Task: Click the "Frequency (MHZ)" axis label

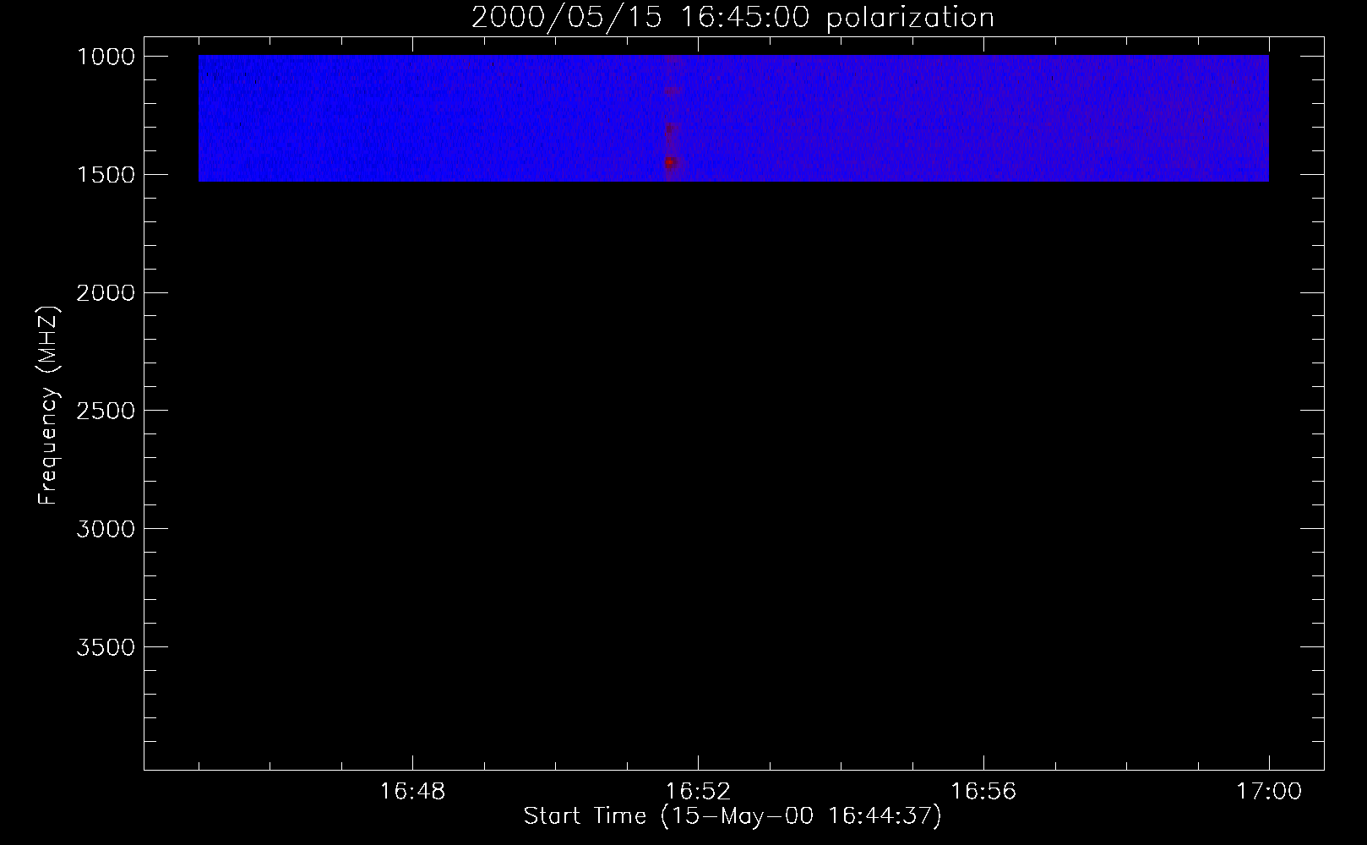Action: click(x=49, y=405)
